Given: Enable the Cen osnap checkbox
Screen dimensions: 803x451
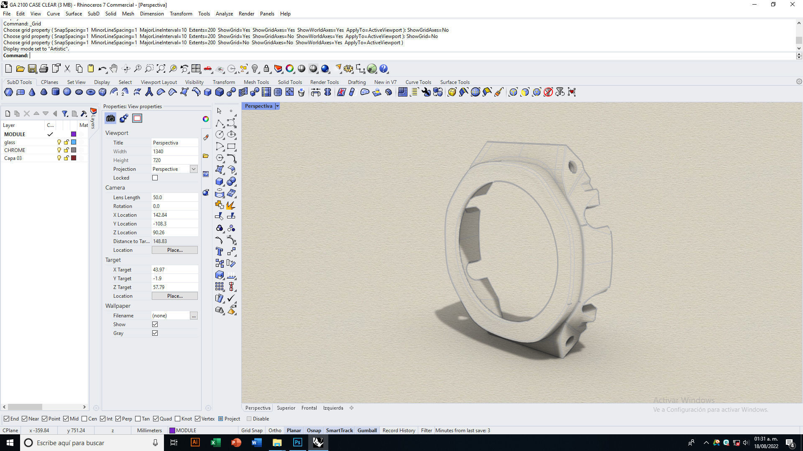Looking at the screenshot, I should click(x=84, y=419).
